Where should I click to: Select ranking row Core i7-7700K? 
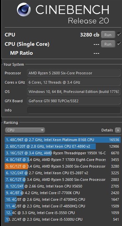point(62,193)
